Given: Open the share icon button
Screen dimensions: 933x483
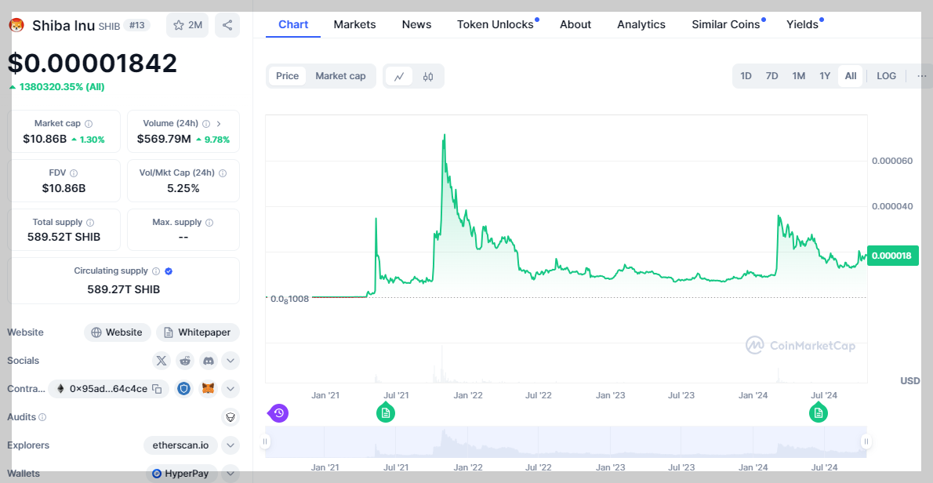Looking at the screenshot, I should coord(227,25).
